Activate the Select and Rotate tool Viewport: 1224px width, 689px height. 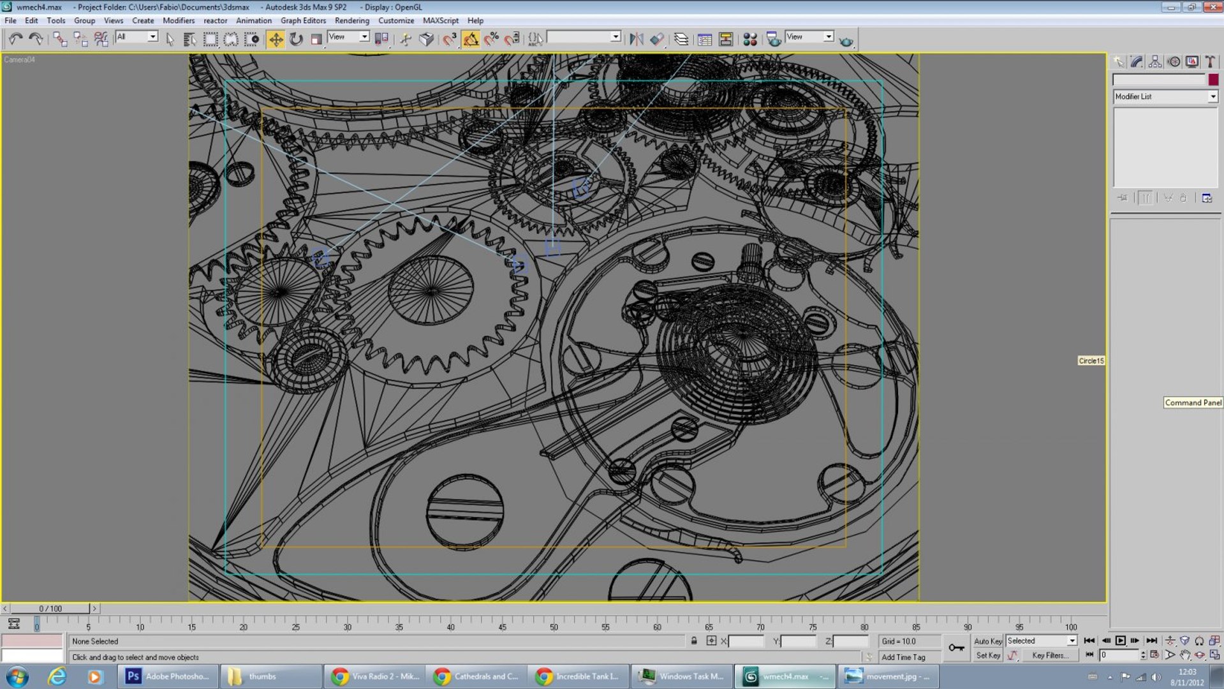tap(296, 40)
